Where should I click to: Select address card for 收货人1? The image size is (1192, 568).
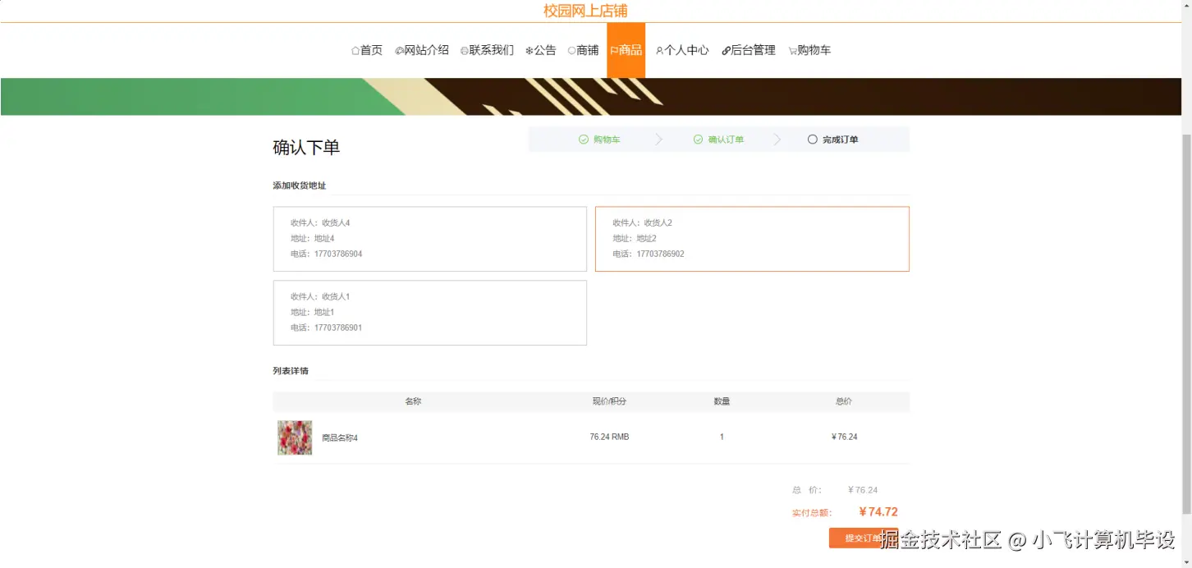tap(430, 313)
